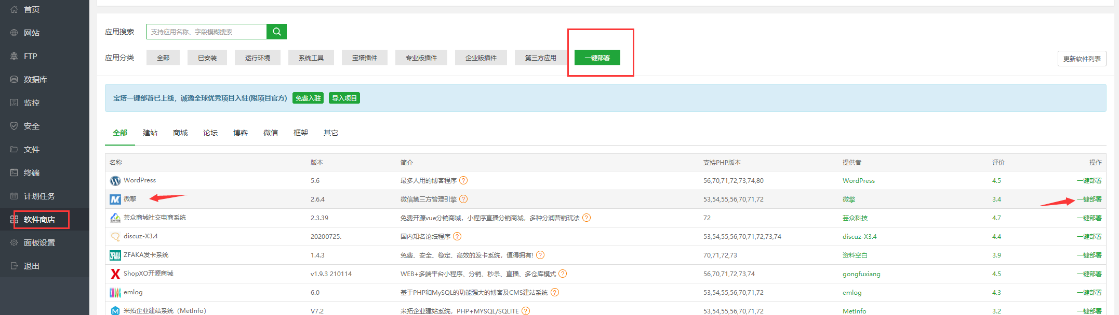Click the help icon in 微擎 description
Image resolution: width=1119 pixels, height=315 pixels.
pyautogui.click(x=463, y=199)
